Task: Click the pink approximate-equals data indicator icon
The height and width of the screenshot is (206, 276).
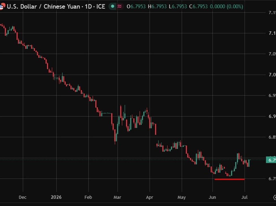Action: tap(119, 6)
